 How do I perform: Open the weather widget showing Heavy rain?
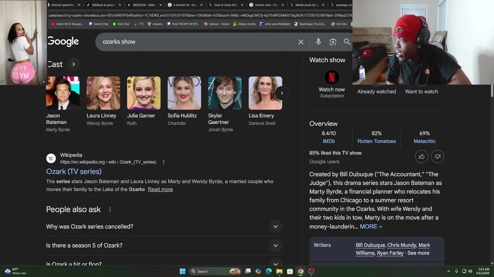pos(15,271)
